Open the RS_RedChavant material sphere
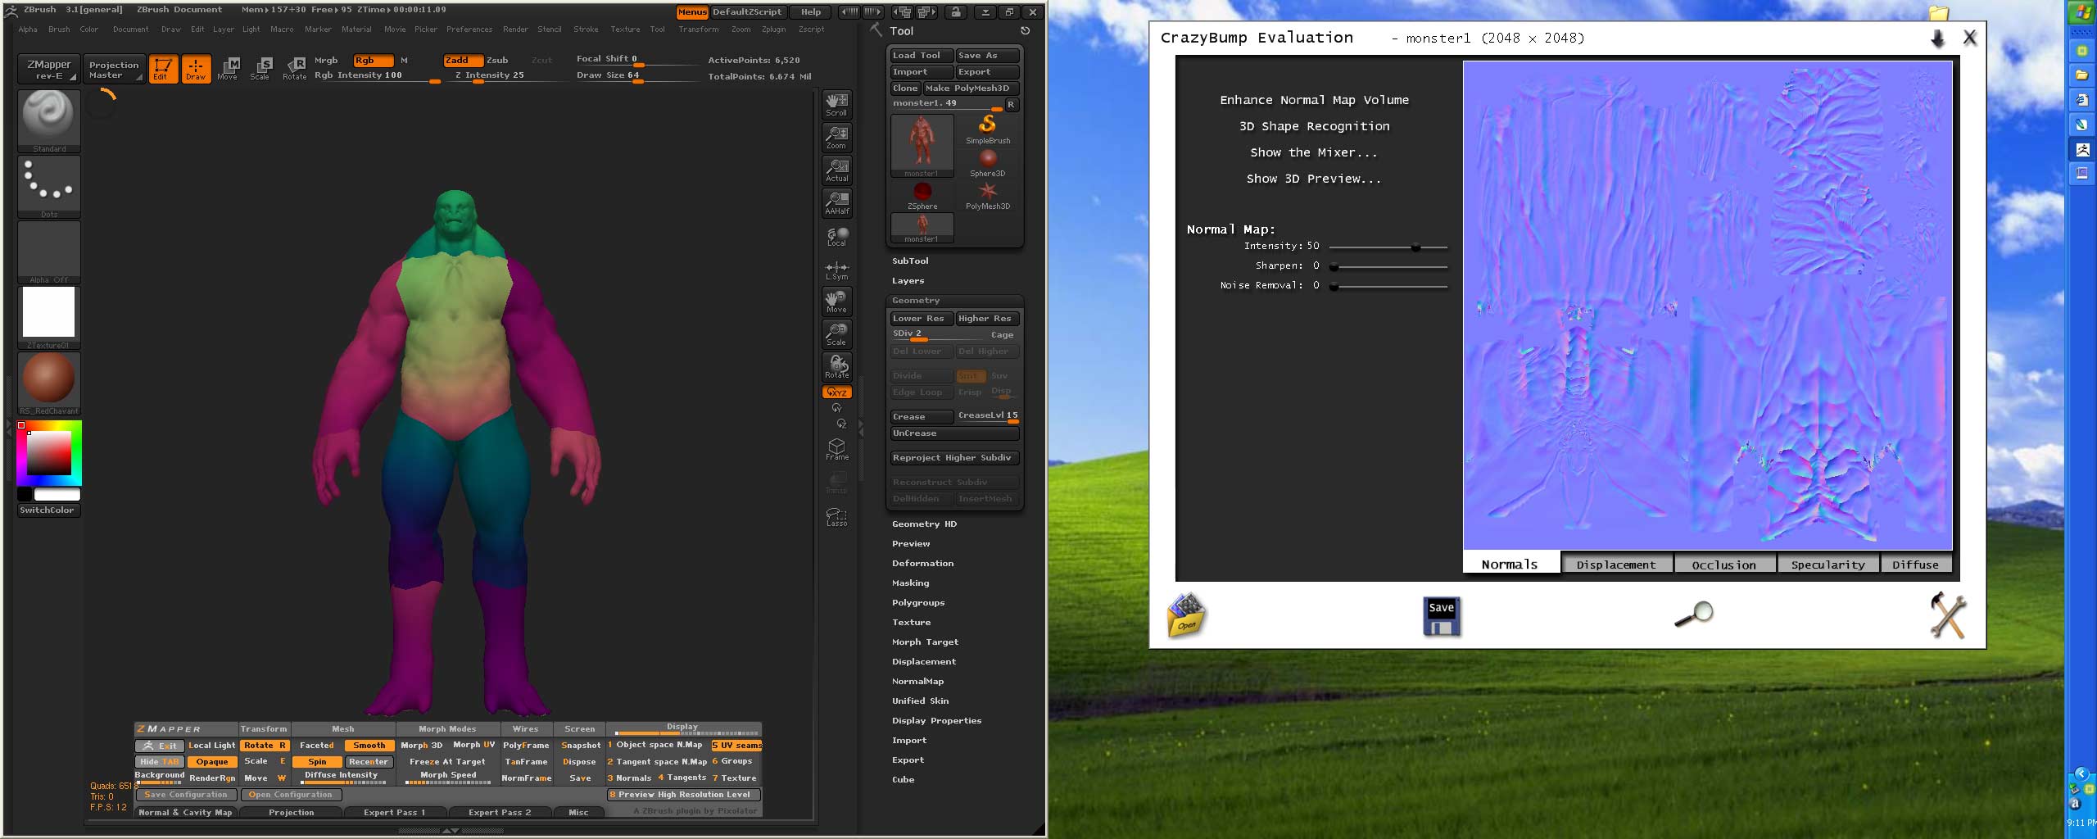The height and width of the screenshot is (839, 2097). [49, 383]
